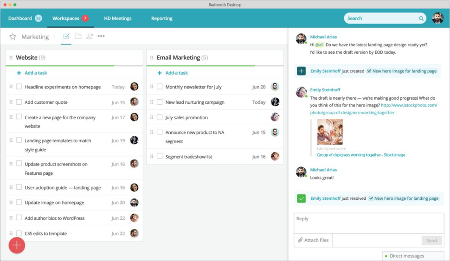The width and height of the screenshot is (450, 261).
Task: Click the green resolved checkmark icon
Action: 301,198
